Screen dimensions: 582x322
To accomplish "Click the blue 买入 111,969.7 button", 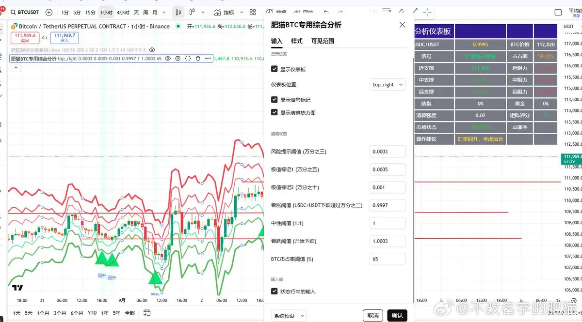I will tap(65, 38).
